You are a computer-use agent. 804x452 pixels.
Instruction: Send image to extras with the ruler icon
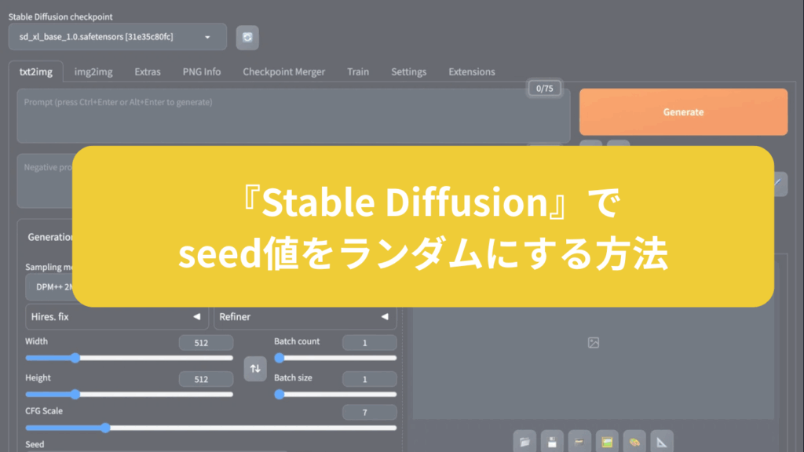[662, 442]
